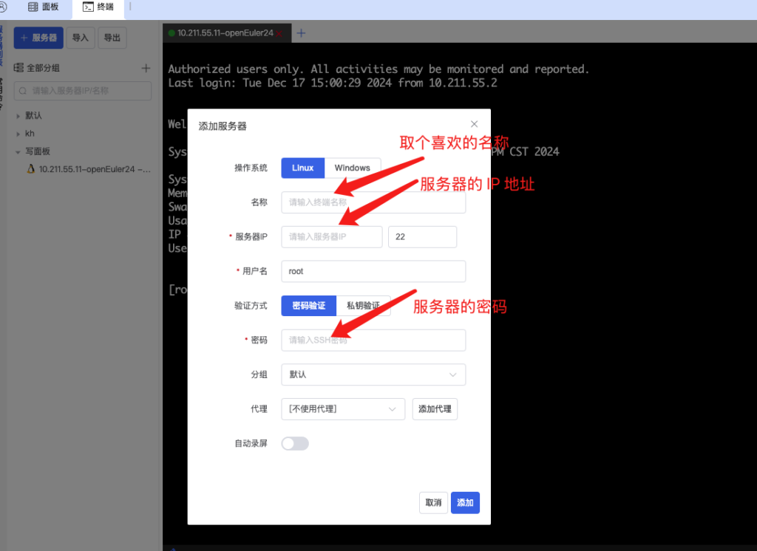
Task: Expand the 默认 group in server tree
Action: point(18,116)
